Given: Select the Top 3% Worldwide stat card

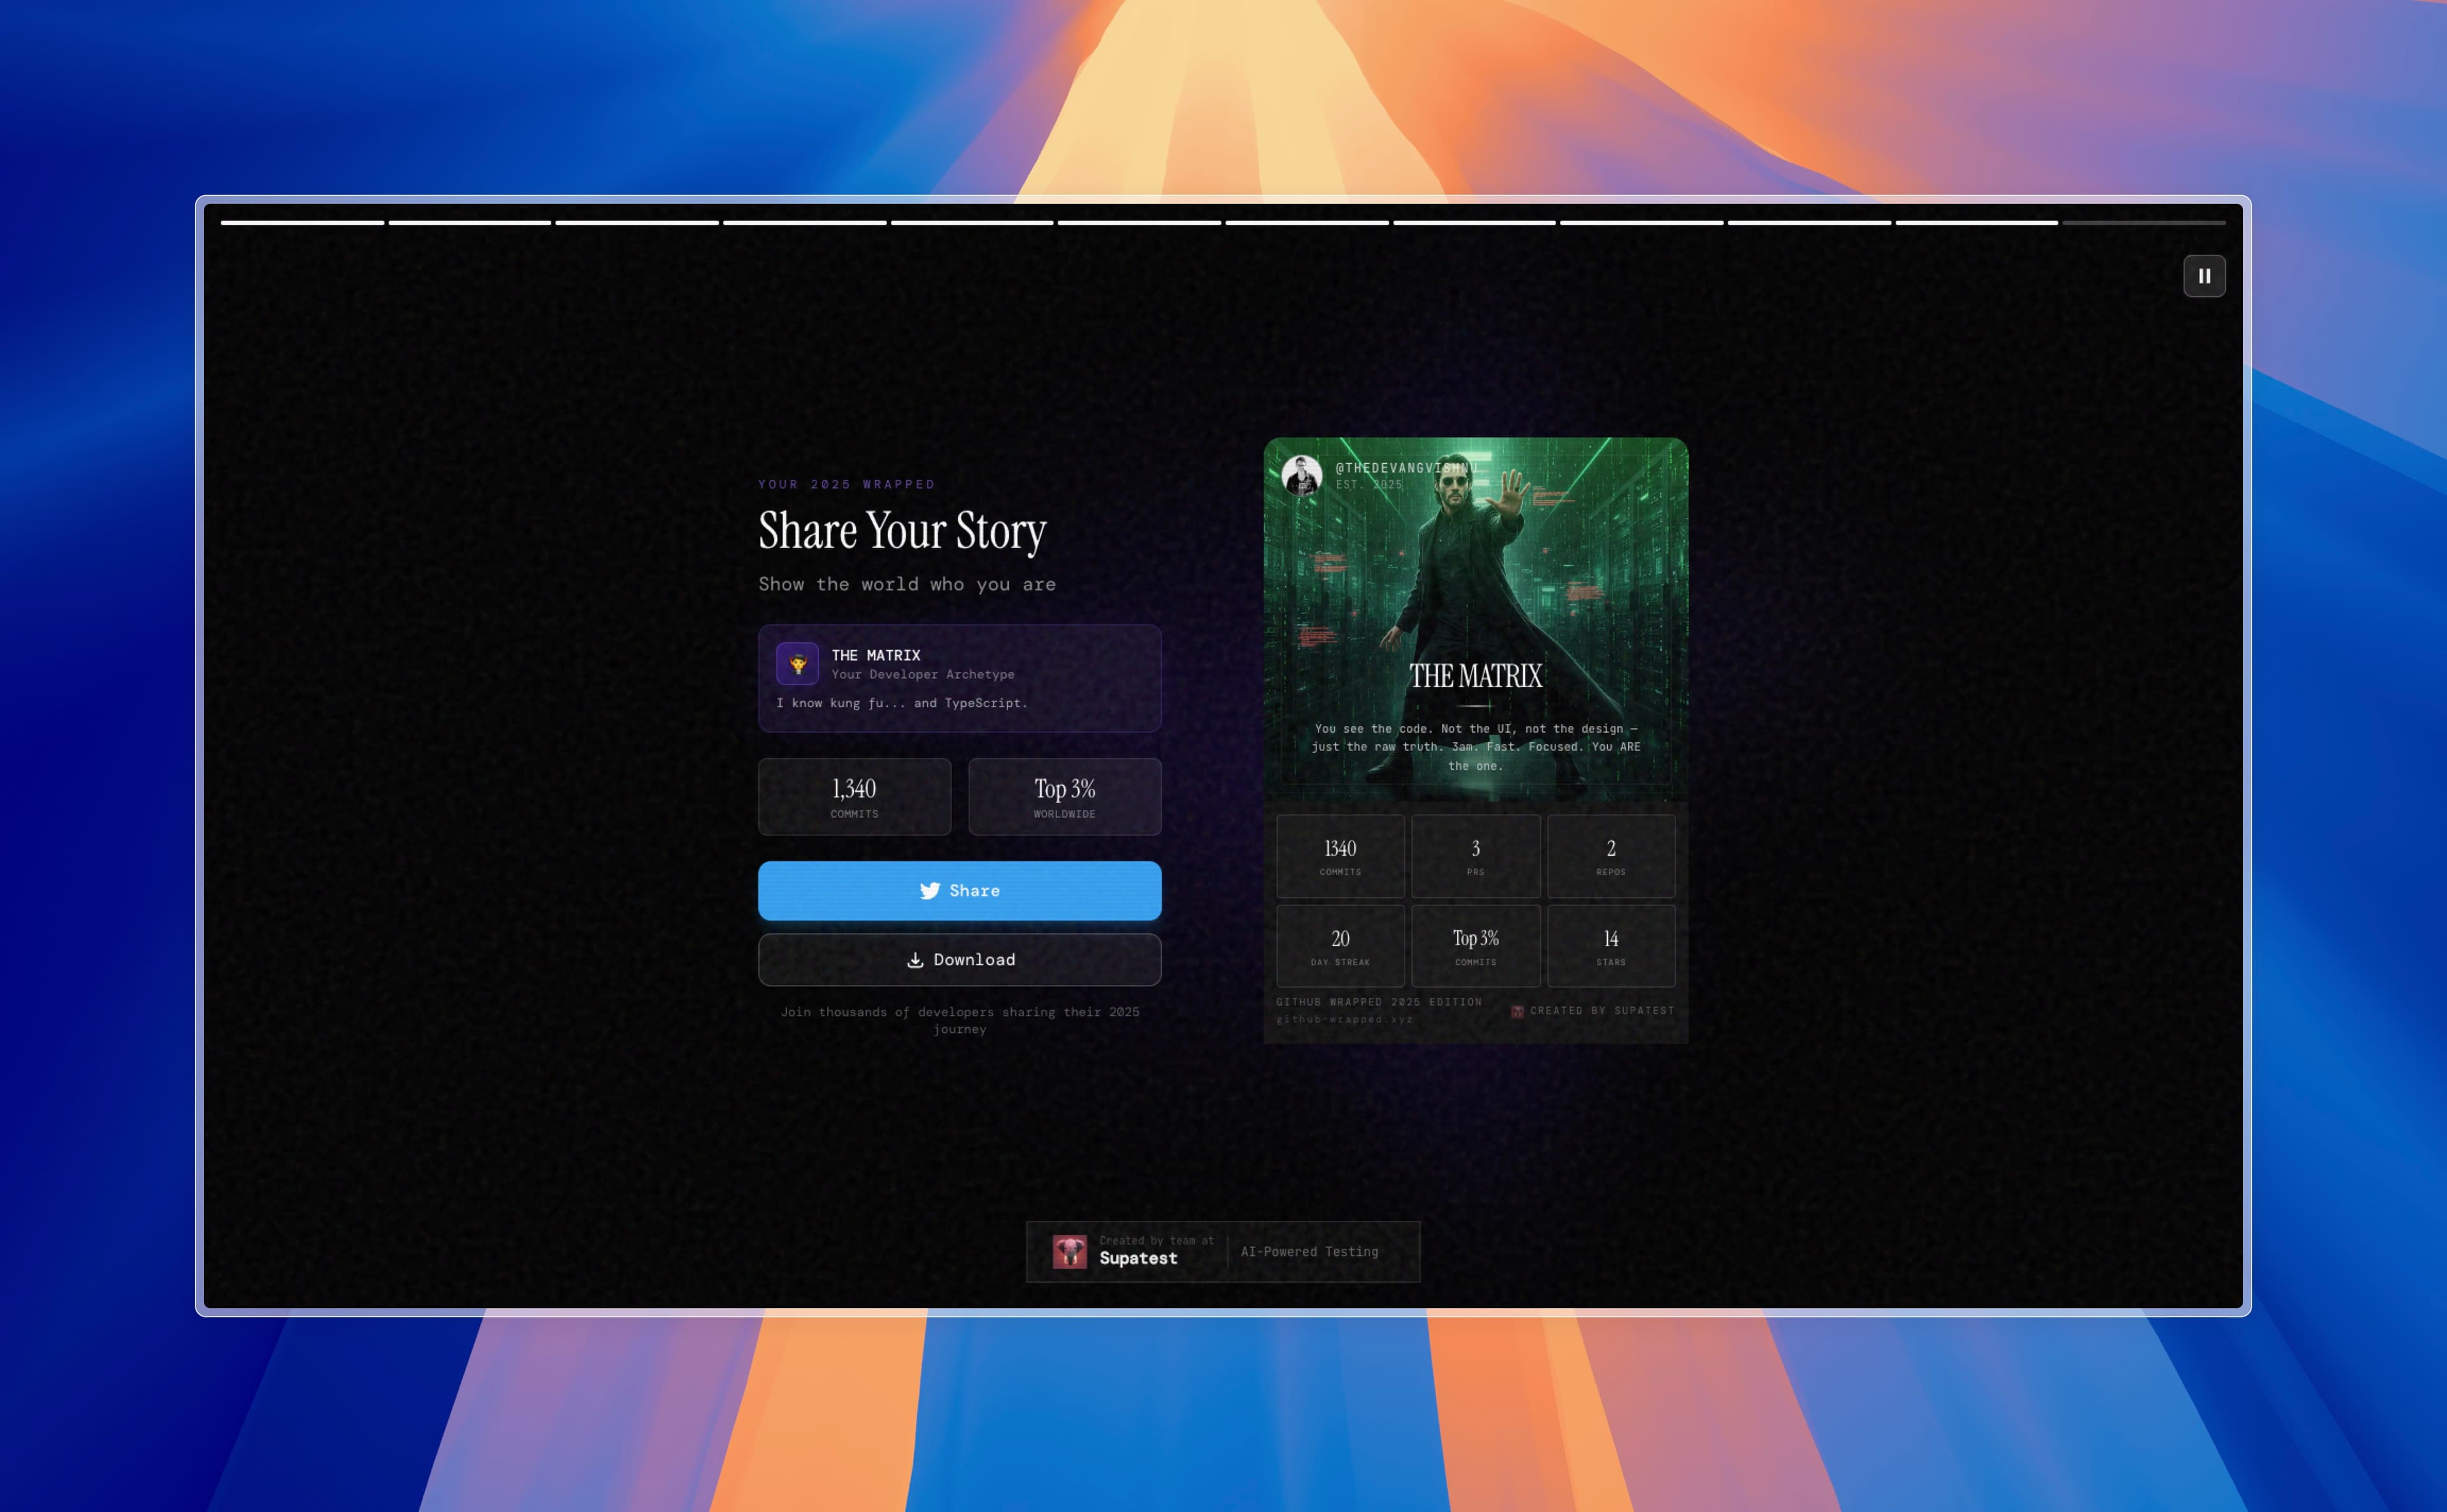Looking at the screenshot, I should [1064, 796].
